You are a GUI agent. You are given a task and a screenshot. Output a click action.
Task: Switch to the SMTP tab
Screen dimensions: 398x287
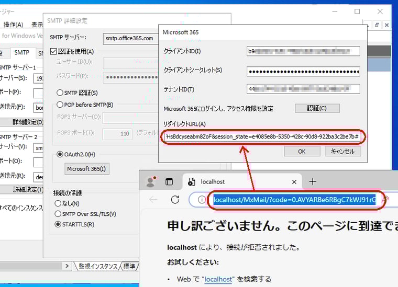pyautogui.click(x=21, y=52)
